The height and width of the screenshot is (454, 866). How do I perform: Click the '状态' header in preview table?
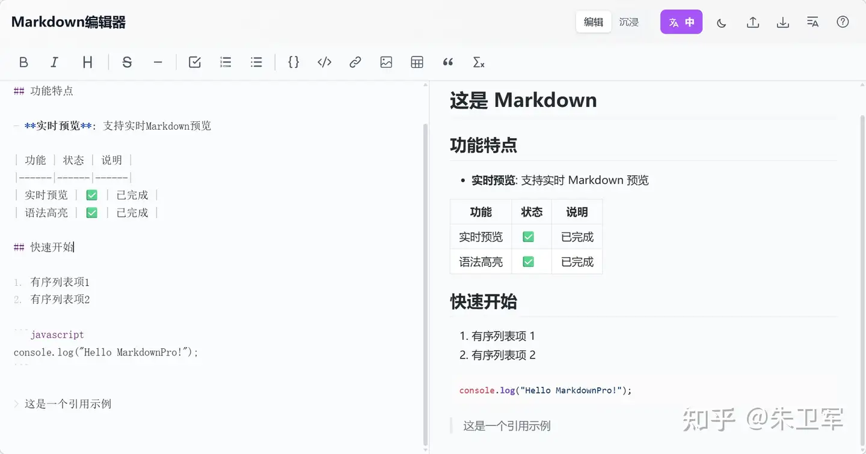pos(532,212)
